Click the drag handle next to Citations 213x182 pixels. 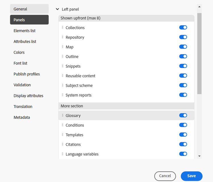(63, 144)
